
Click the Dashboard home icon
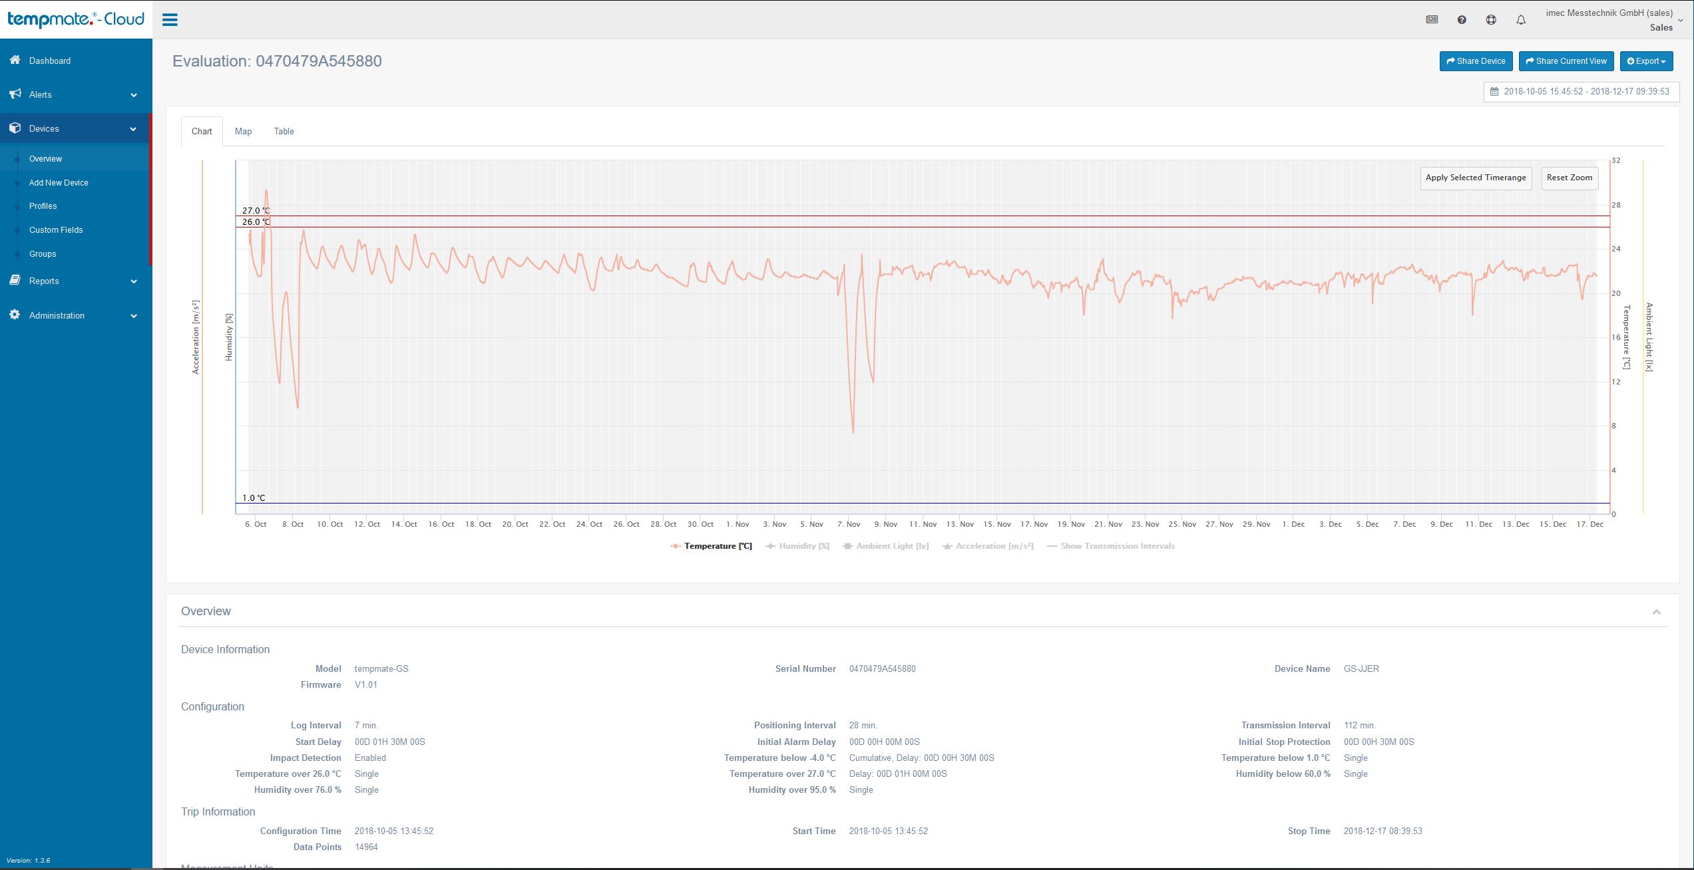click(15, 60)
